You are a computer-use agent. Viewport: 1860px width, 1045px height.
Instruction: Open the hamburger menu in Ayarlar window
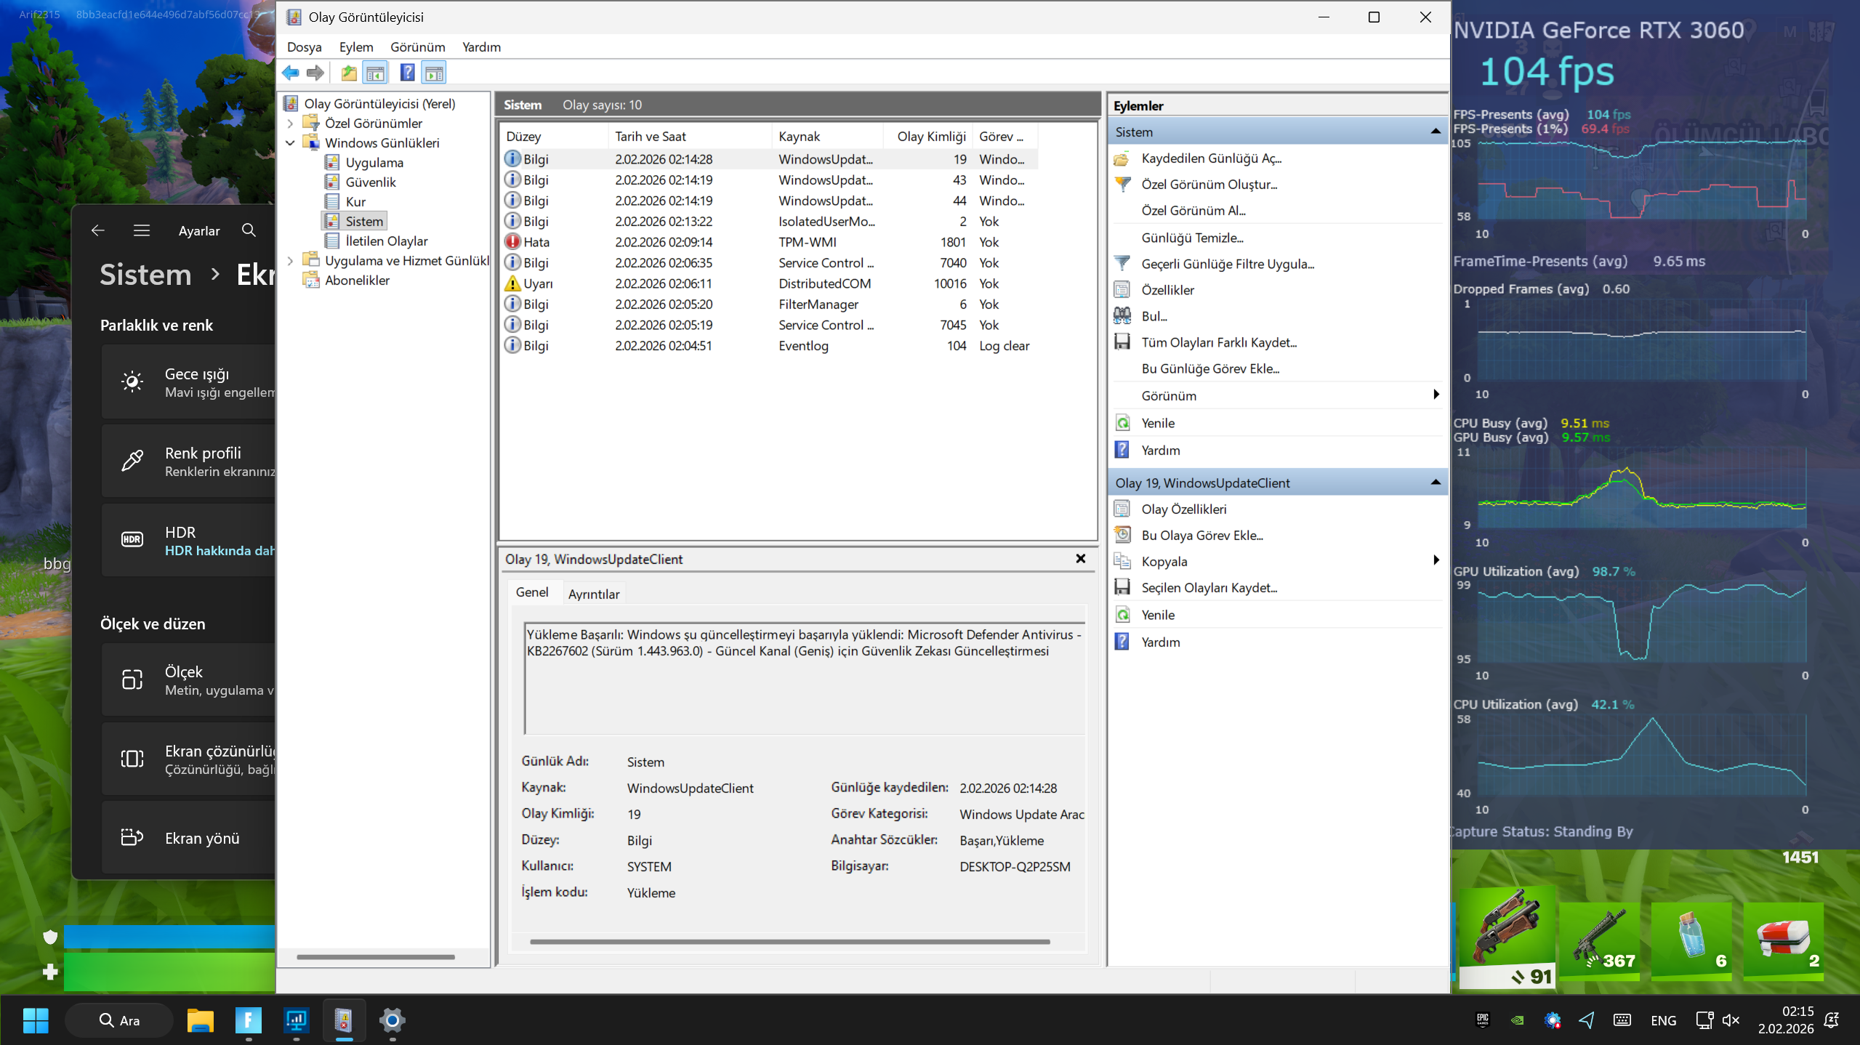click(142, 230)
